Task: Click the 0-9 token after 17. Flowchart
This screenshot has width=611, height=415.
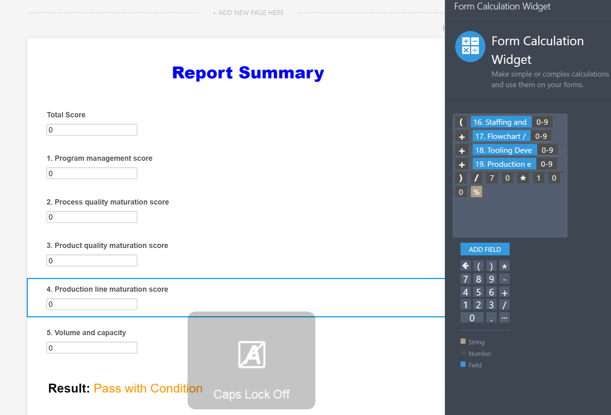Action: point(541,136)
